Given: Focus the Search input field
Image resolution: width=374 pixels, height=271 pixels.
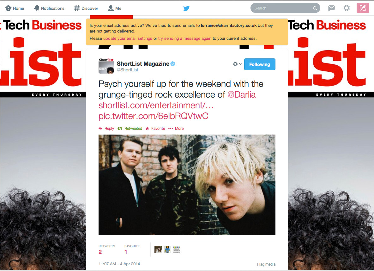Looking at the screenshot, I should point(283,8).
